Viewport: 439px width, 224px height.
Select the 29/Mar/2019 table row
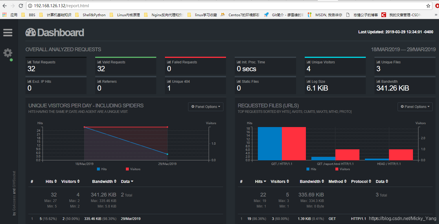[126, 219]
